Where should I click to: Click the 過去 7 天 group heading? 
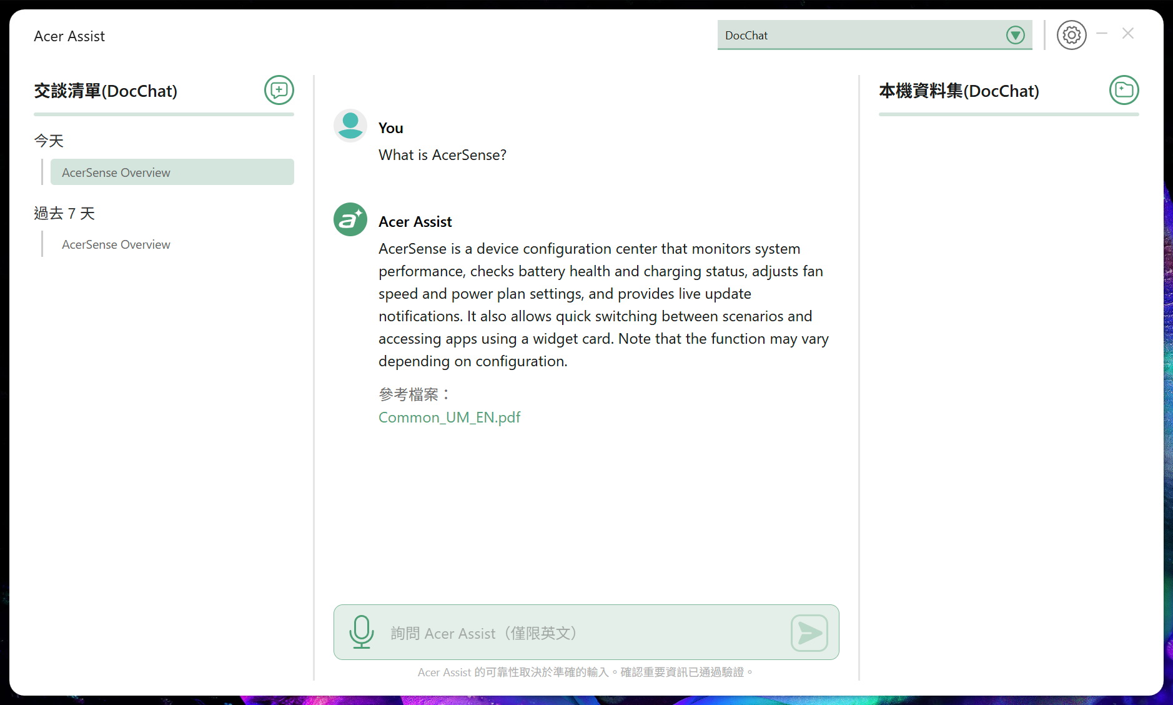(x=64, y=214)
